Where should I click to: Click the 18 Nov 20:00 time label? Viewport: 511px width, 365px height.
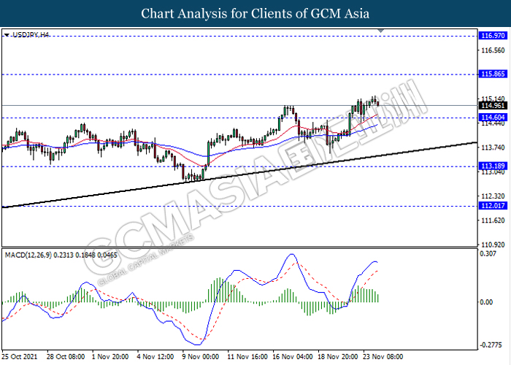[x=337, y=357]
